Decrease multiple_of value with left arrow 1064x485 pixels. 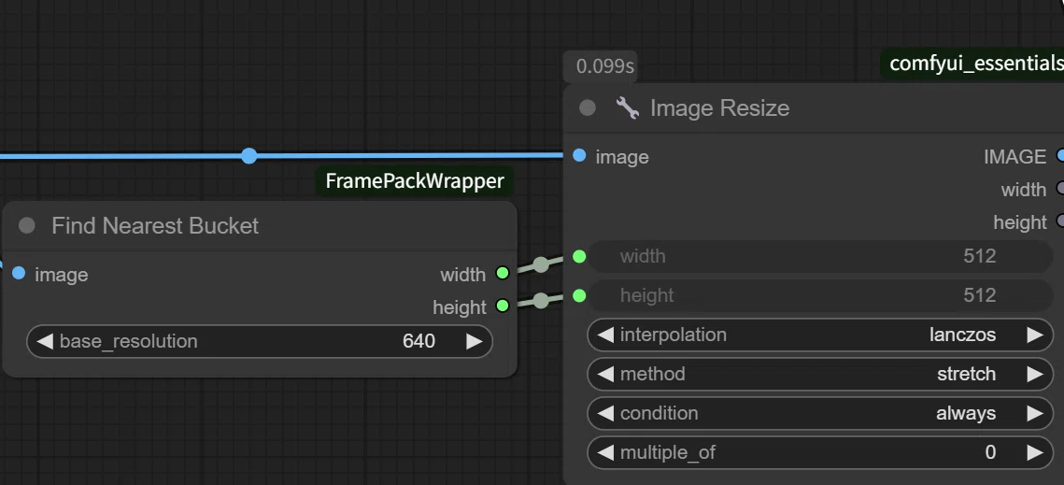click(x=605, y=452)
